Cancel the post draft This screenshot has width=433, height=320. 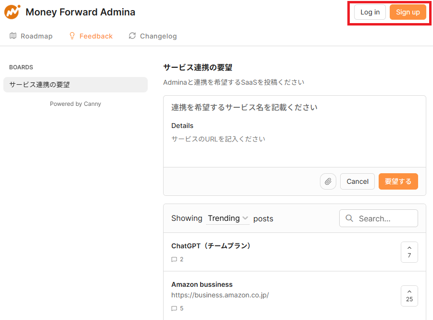[x=357, y=181]
